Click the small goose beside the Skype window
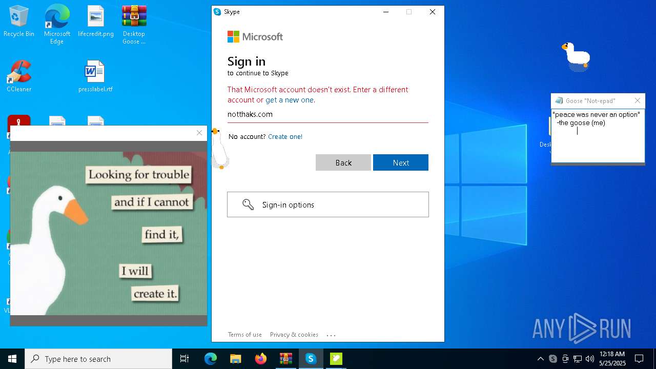Screen dimensions: 656x369 (x=220, y=149)
